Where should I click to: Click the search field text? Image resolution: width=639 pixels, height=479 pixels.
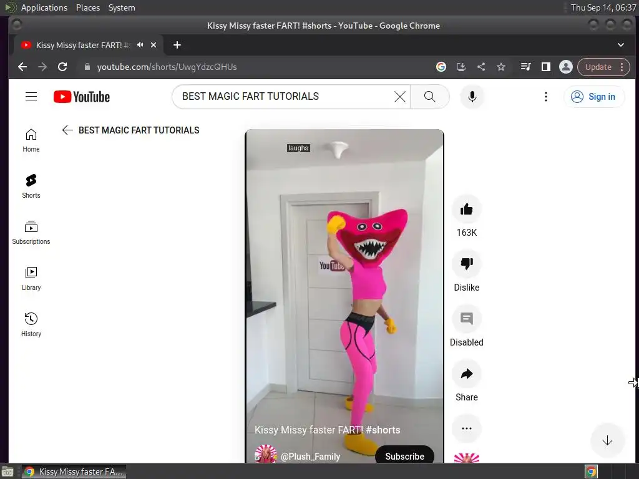click(x=250, y=96)
